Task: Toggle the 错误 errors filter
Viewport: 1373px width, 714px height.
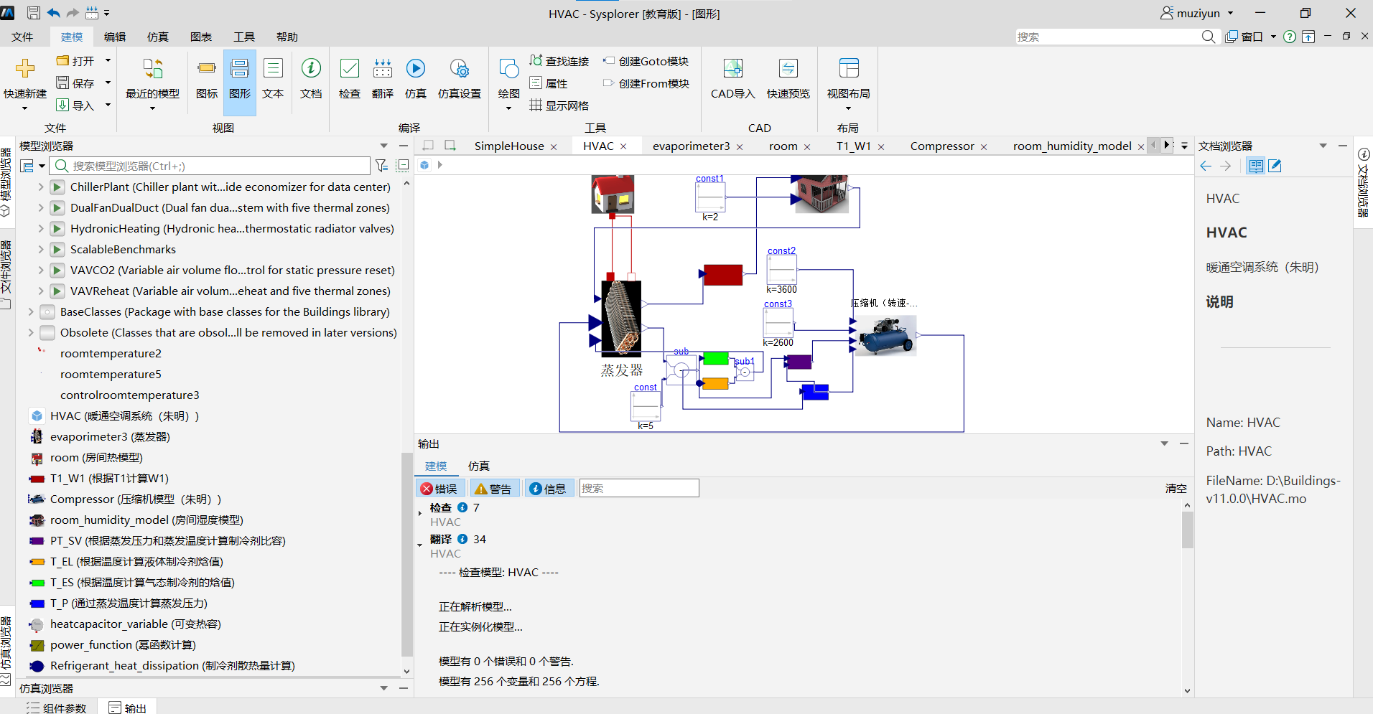Action: point(439,489)
